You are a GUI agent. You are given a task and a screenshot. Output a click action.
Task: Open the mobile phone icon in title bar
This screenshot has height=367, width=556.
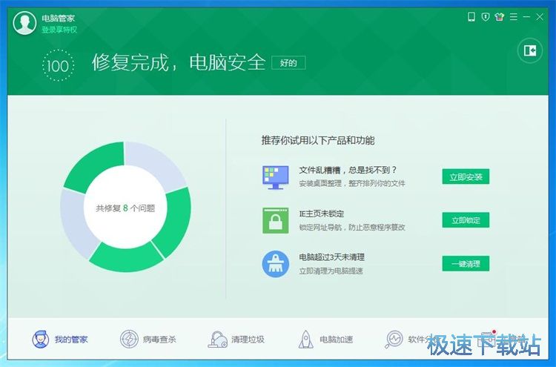tap(471, 16)
